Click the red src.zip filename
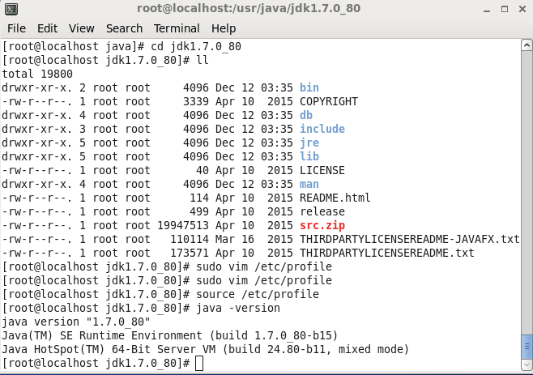The height and width of the screenshot is (375, 533). click(322, 225)
